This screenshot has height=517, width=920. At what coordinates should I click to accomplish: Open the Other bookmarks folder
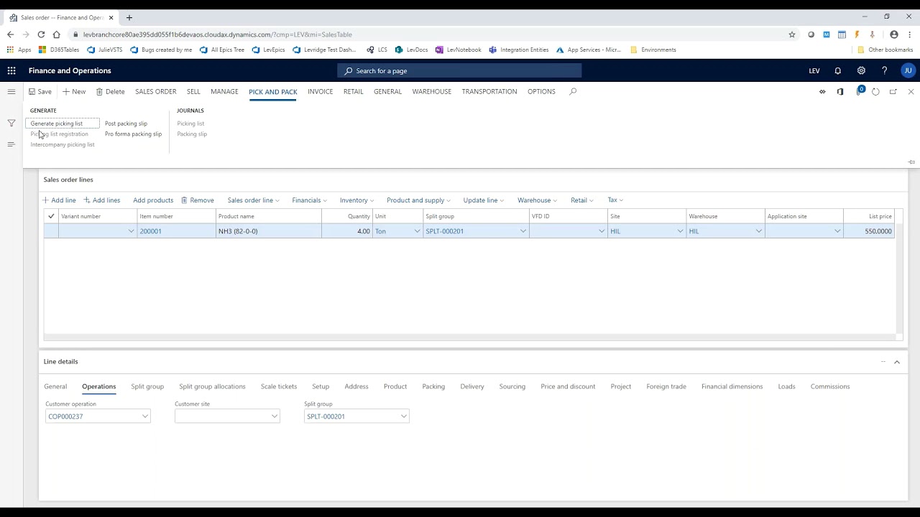coord(885,50)
